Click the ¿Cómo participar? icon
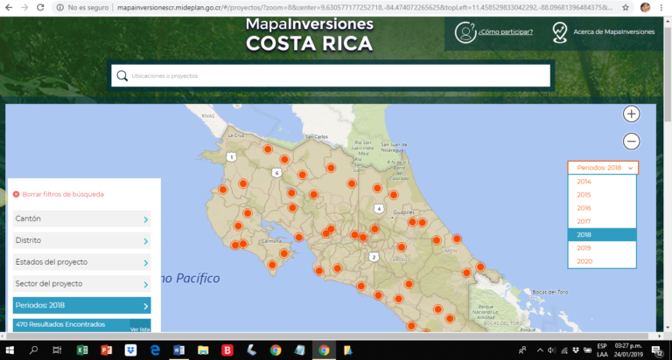The image size is (672, 360). [465, 31]
